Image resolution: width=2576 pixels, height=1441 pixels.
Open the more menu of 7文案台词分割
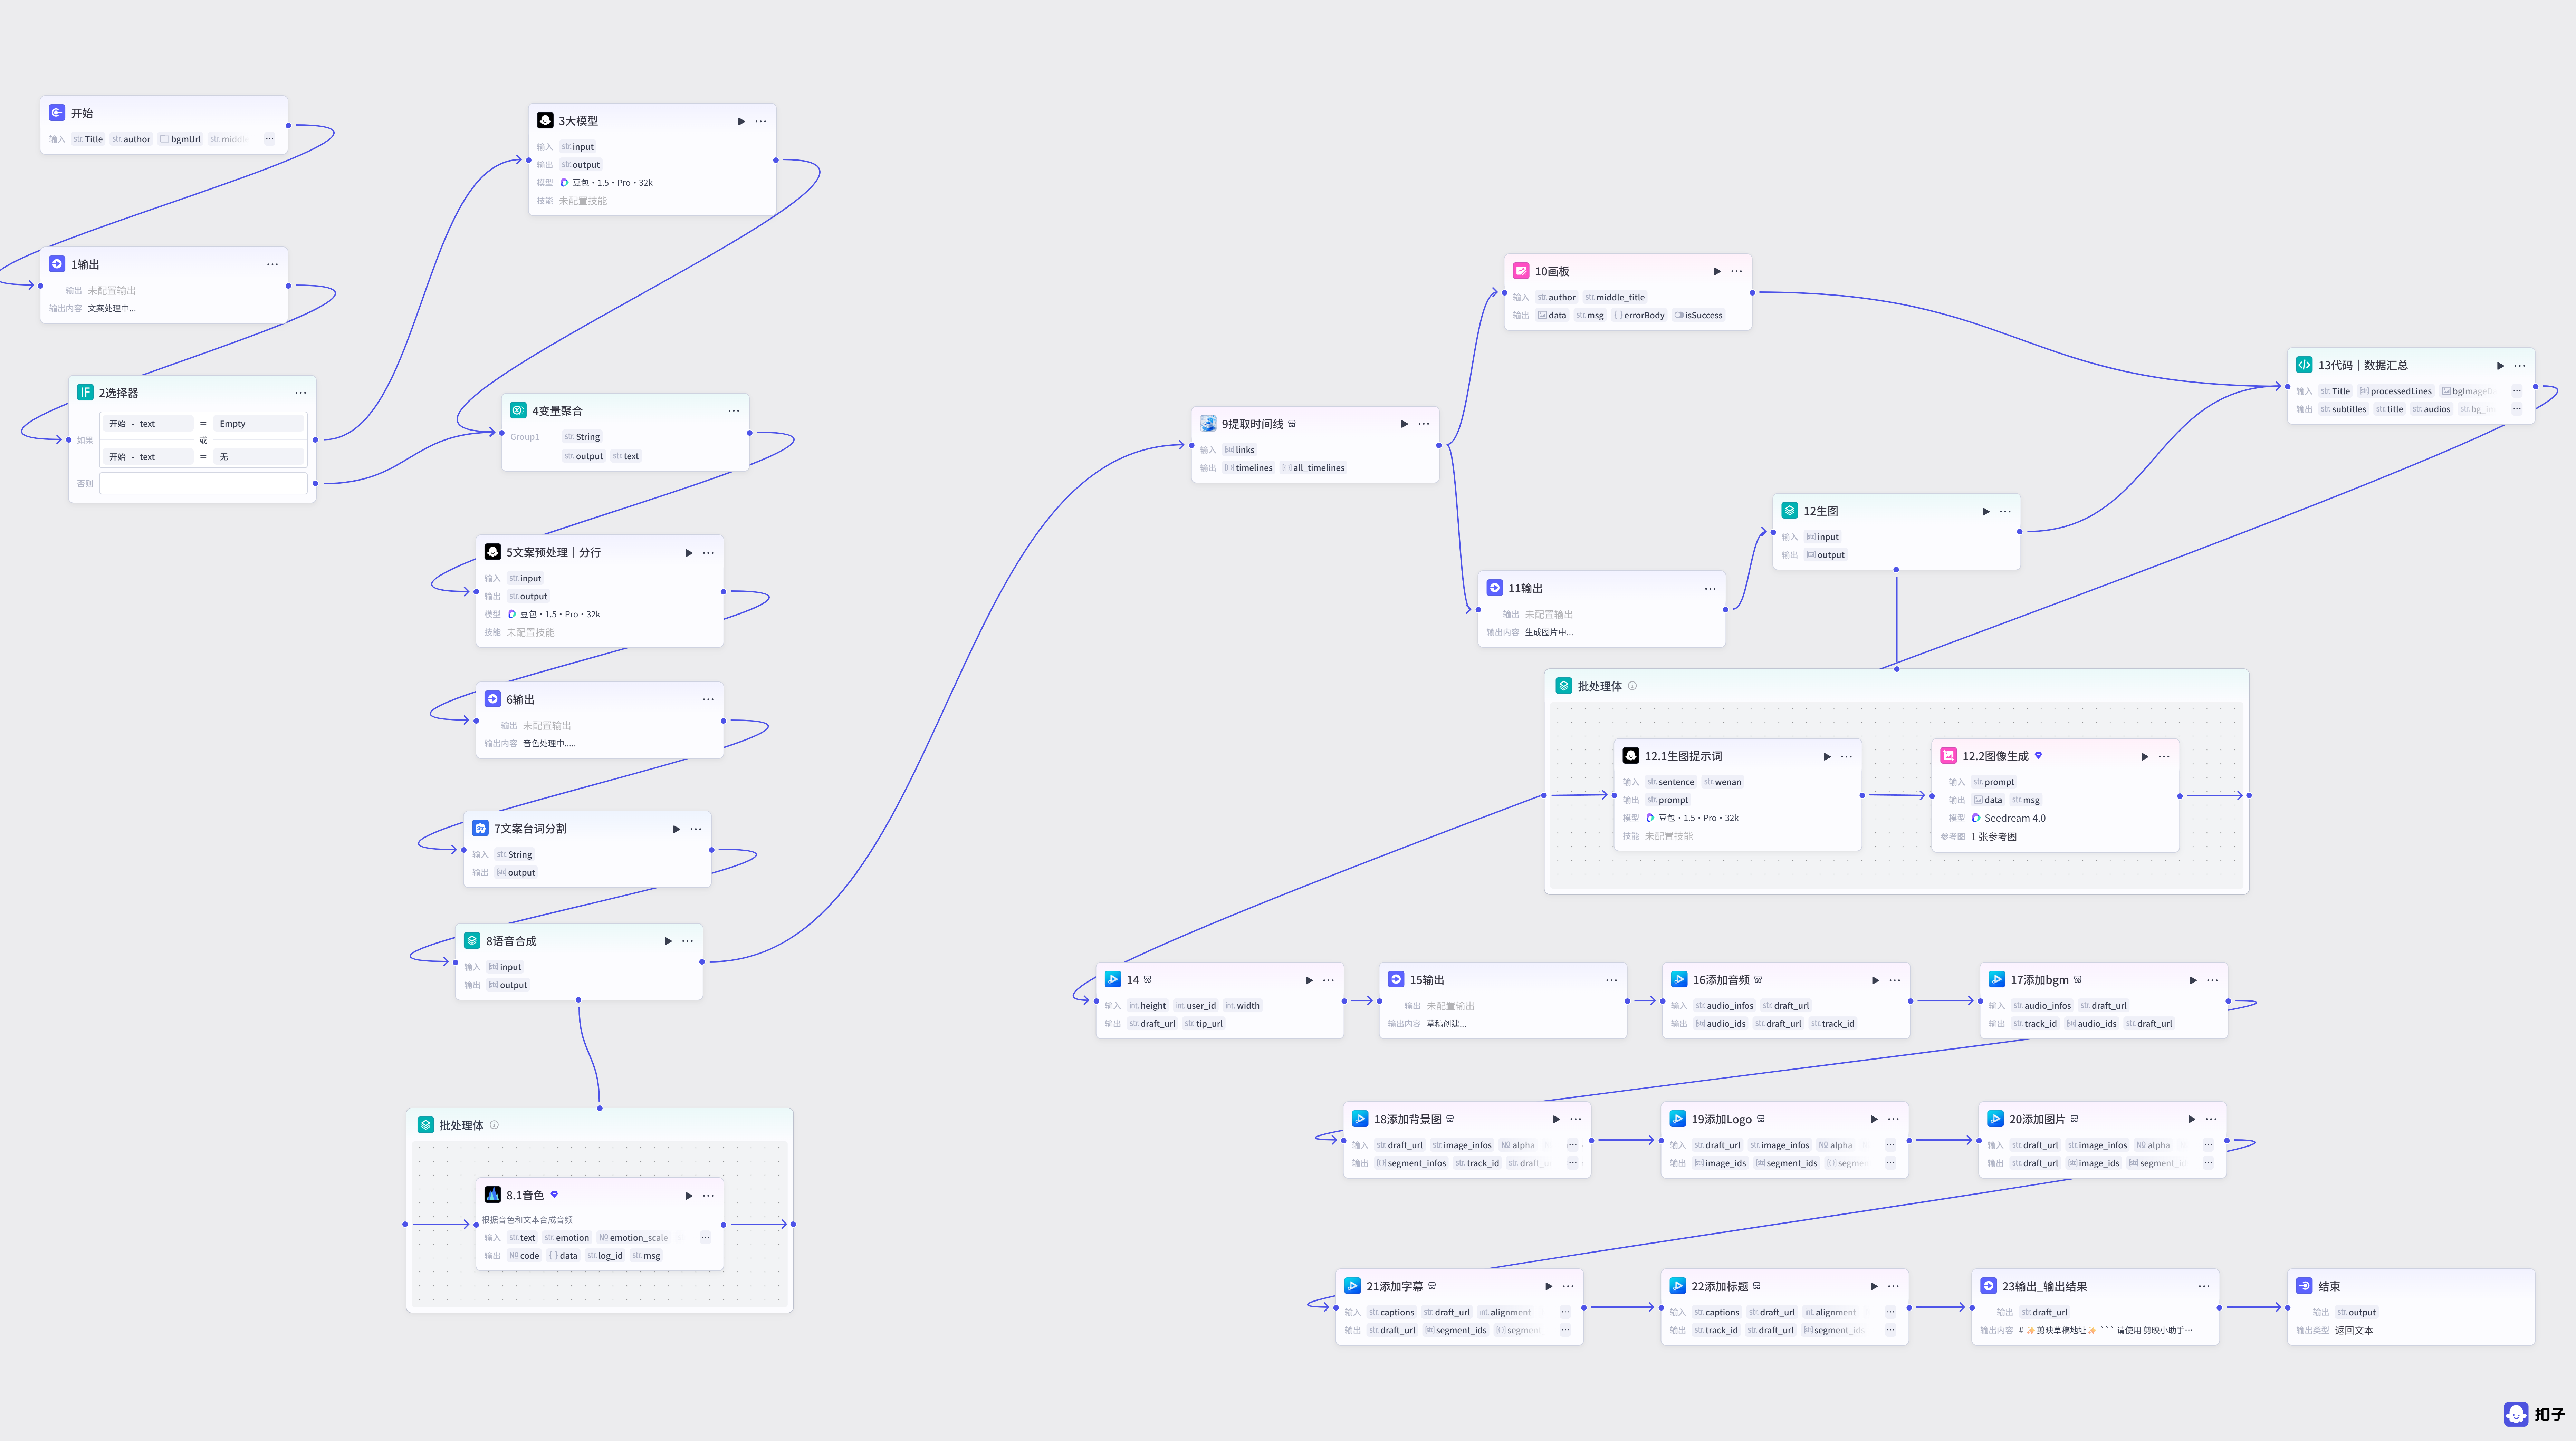point(696,829)
